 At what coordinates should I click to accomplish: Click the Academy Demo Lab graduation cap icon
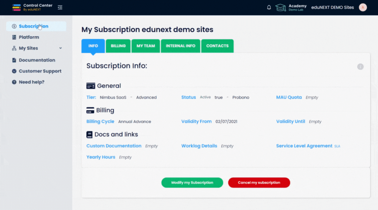tap(280, 7)
